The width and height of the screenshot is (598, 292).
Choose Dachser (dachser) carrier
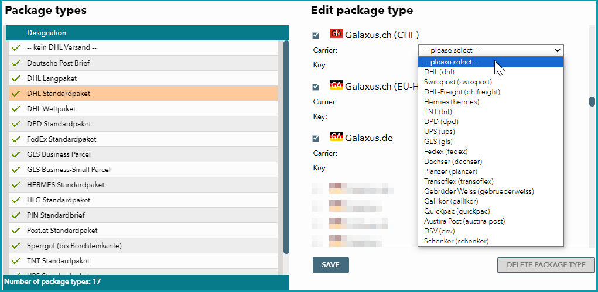click(490, 162)
